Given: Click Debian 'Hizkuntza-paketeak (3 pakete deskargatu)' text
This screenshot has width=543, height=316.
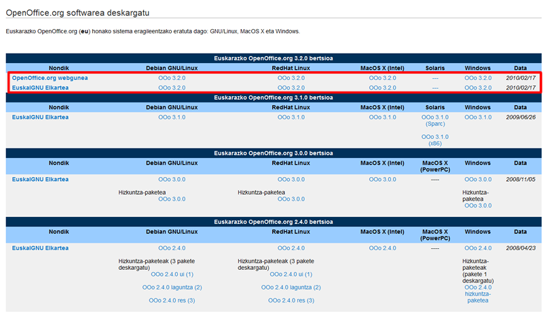Looking at the screenshot, I should click(x=157, y=264).
